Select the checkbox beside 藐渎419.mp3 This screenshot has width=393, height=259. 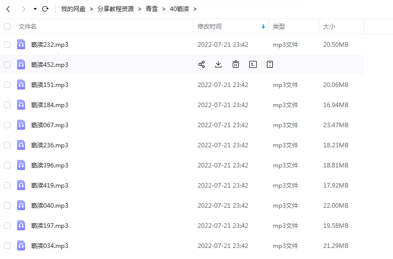[x=7, y=185]
